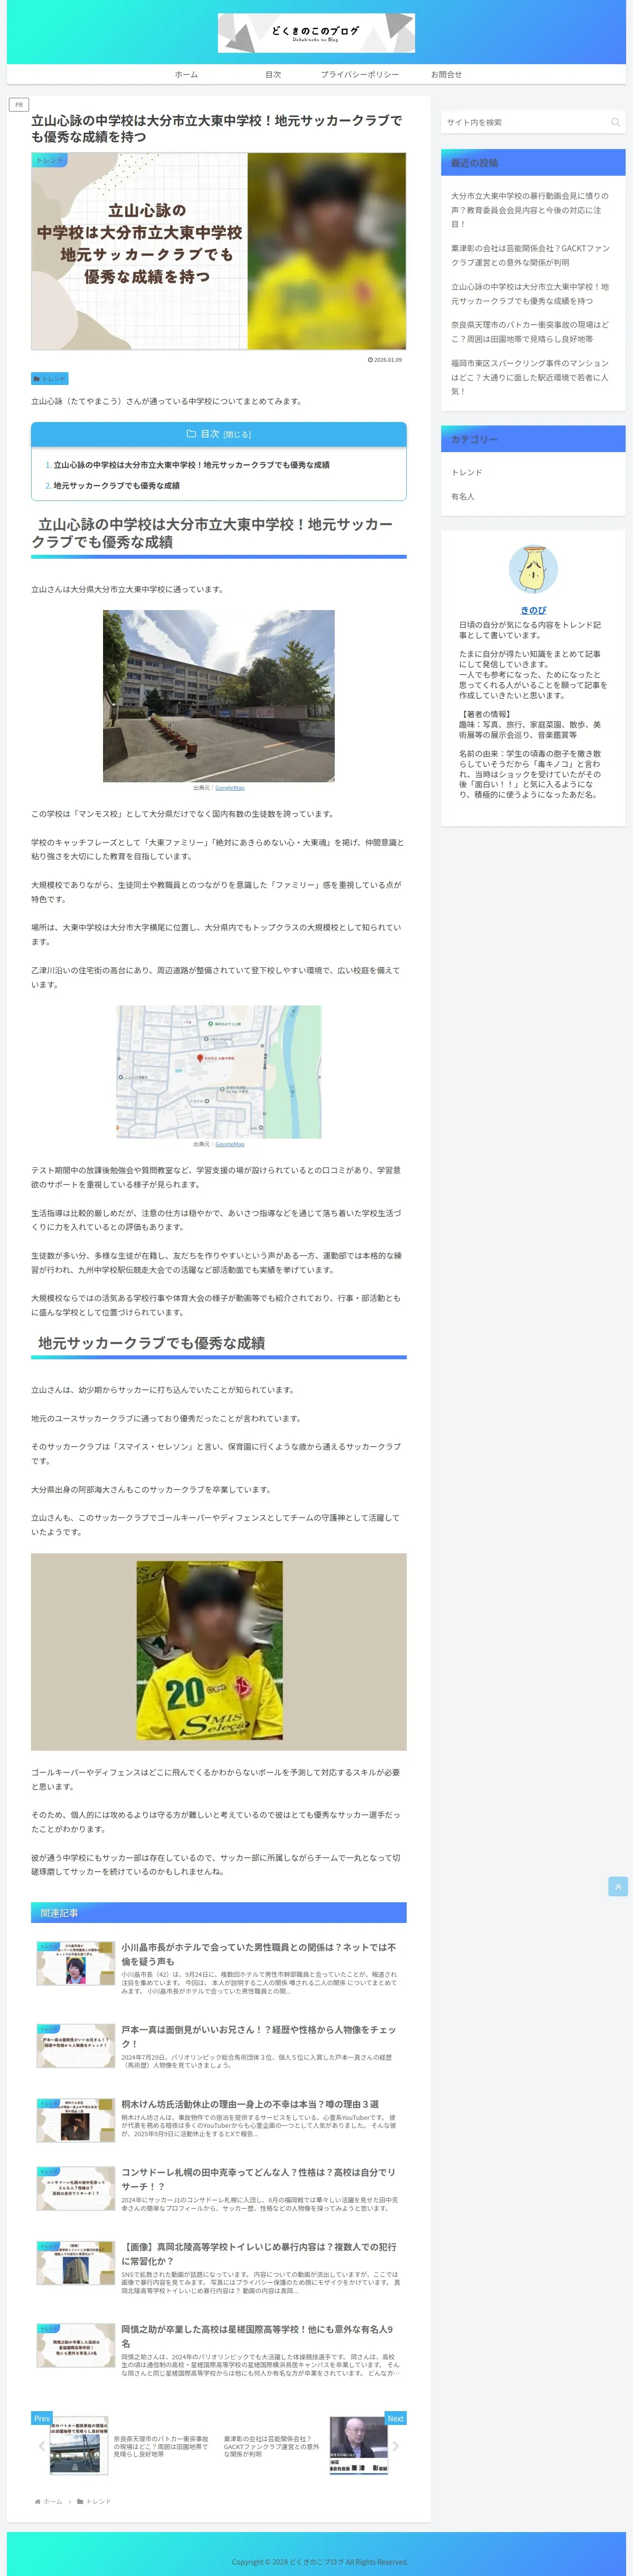Viewport: 633px width, 2576px height.
Task: Click the breadcrumb home icon ホーム
Action: click(48, 2501)
